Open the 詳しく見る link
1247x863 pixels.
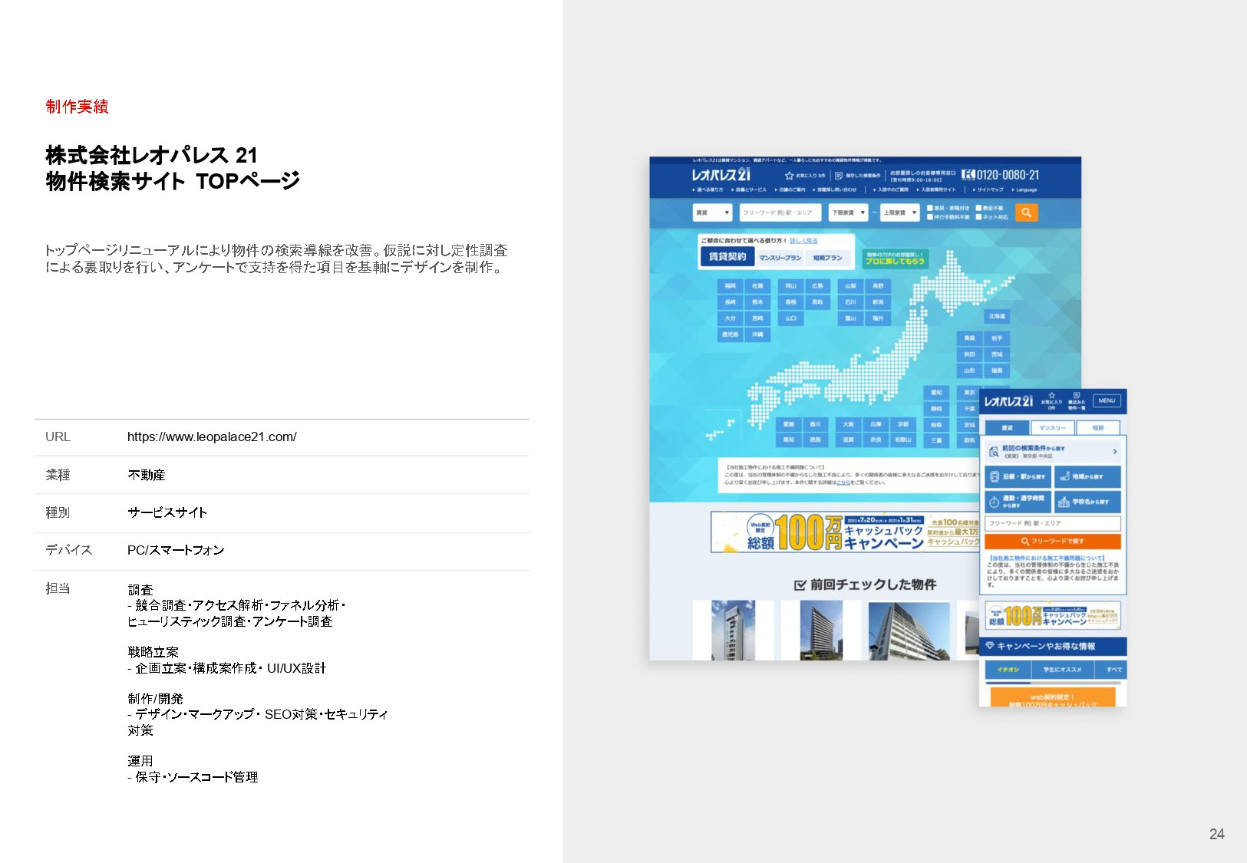803,240
